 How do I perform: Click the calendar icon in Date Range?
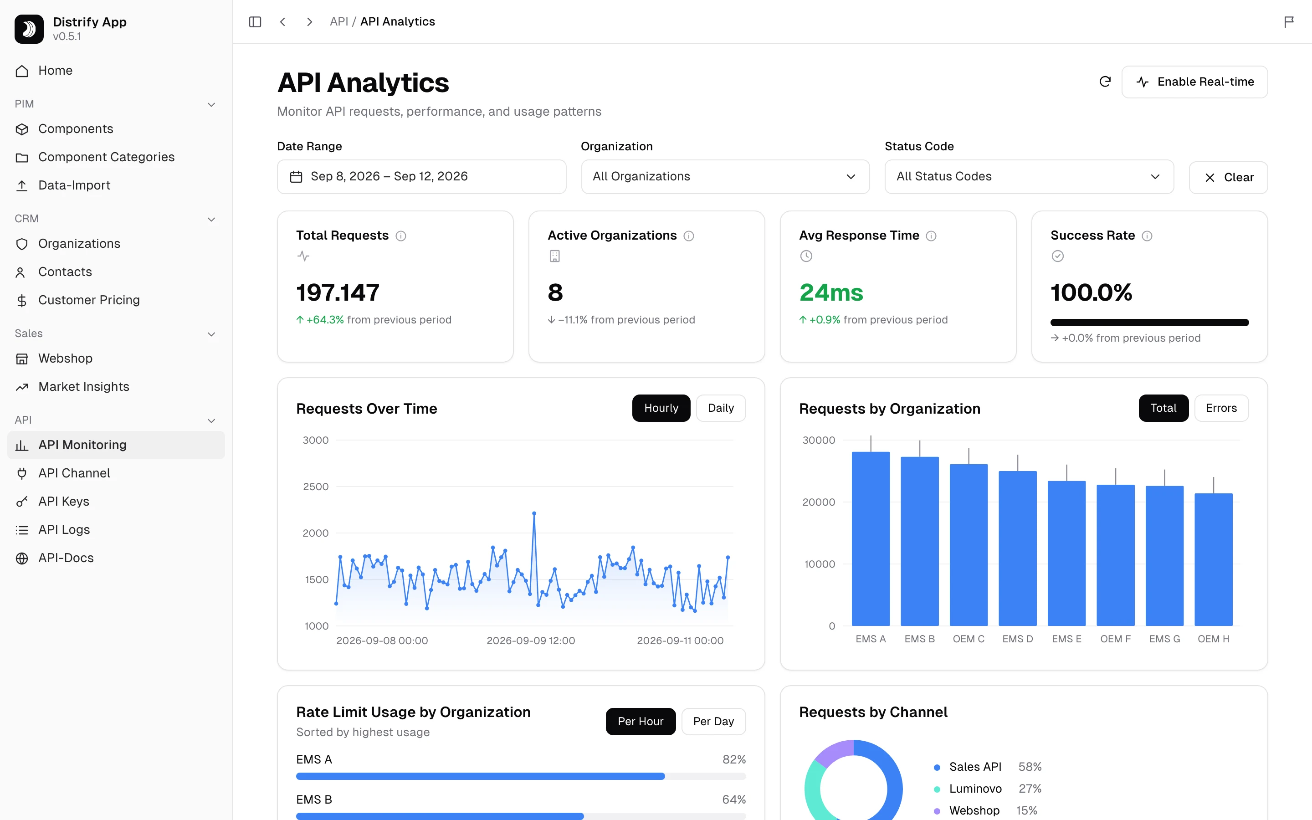click(296, 177)
